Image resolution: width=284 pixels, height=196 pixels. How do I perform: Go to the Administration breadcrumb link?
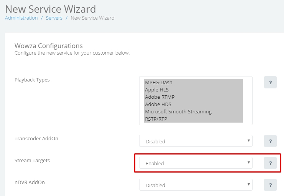(21, 18)
